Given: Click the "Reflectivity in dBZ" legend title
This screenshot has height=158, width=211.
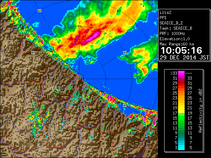Looking at the screenshot, I should [200, 111].
